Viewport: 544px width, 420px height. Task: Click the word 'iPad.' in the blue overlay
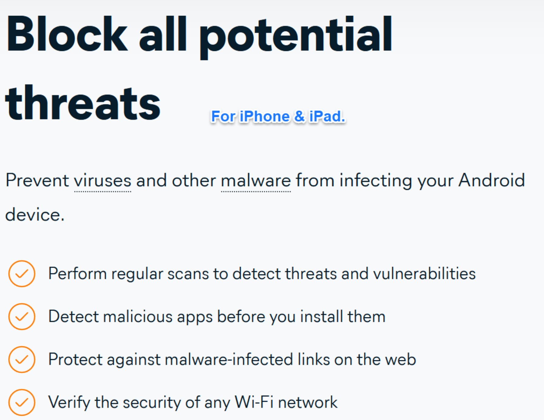(327, 116)
